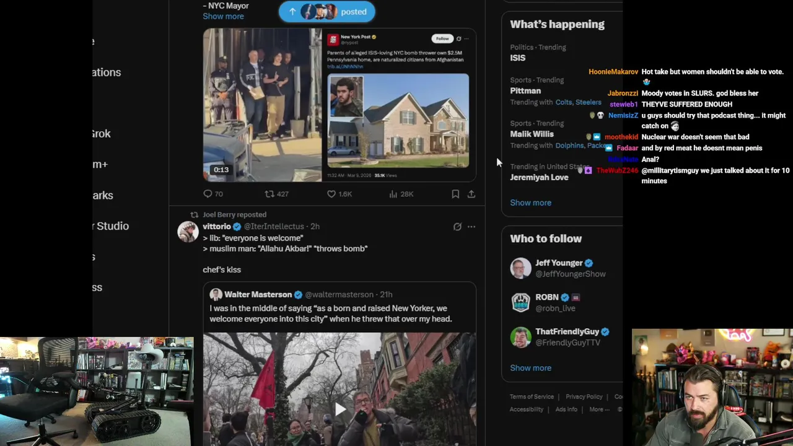Open more options in New York Post embed

(467, 38)
